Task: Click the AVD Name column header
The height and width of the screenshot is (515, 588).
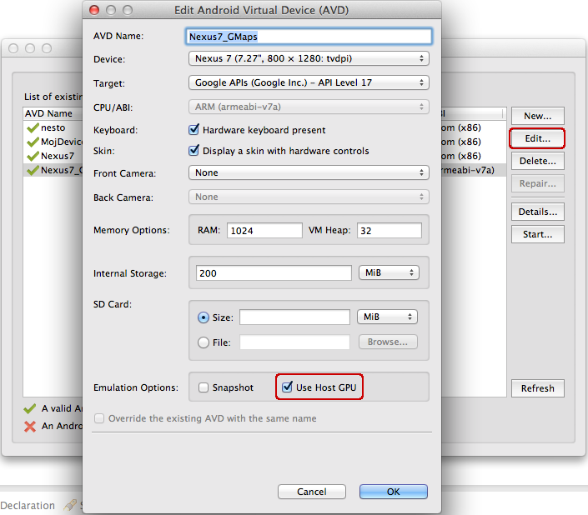Action: [x=53, y=113]
